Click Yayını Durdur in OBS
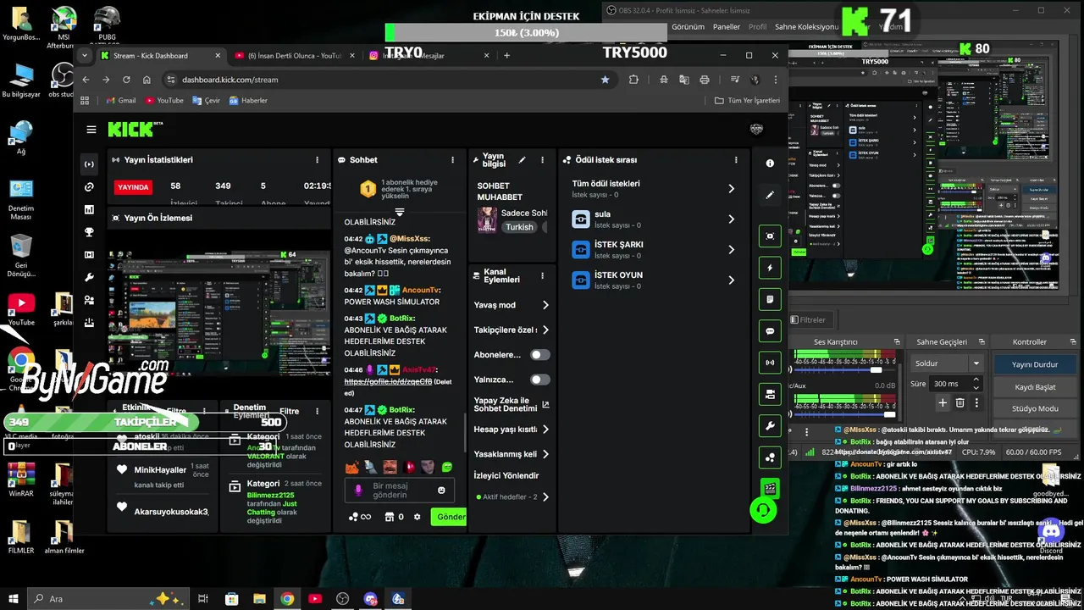The width and height of the screenshot is (1084, 610). tap(1035, 364)
